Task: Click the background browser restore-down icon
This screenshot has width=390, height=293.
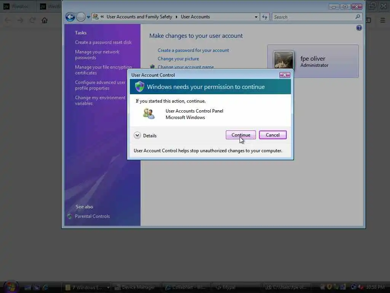Action: (372, 6)
